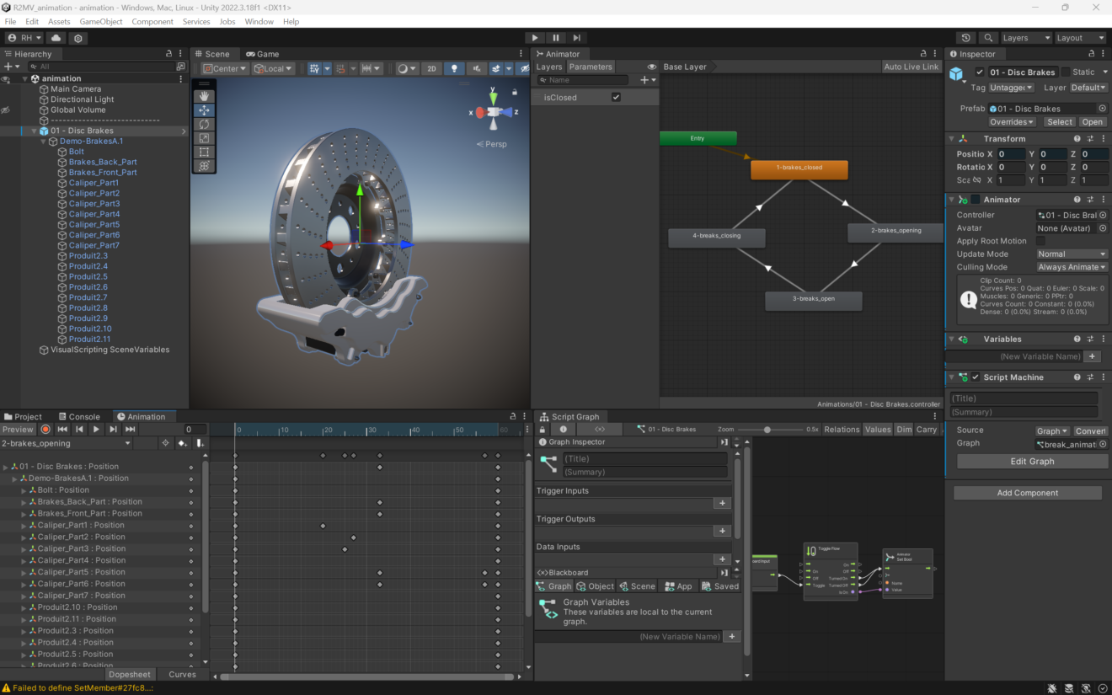1112x695 pixels.
Task: Adjust the Script Graph zoom slider
Action: pyautogui.click(x=767, y=430)
